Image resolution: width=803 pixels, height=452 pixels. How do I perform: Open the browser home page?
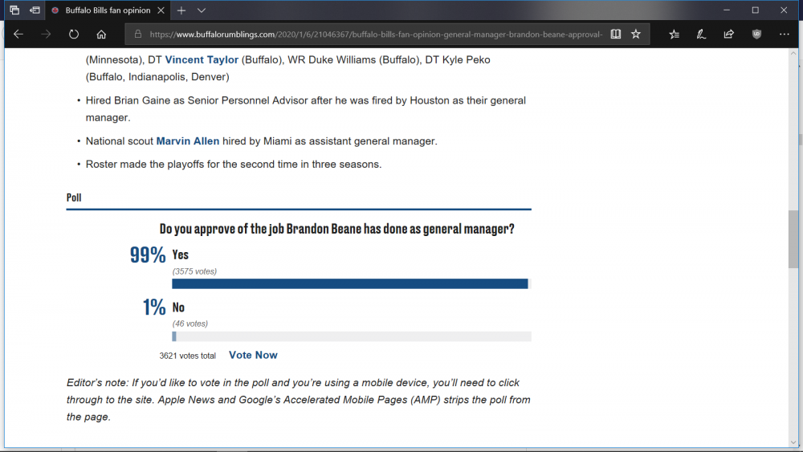tap(101, 35)
